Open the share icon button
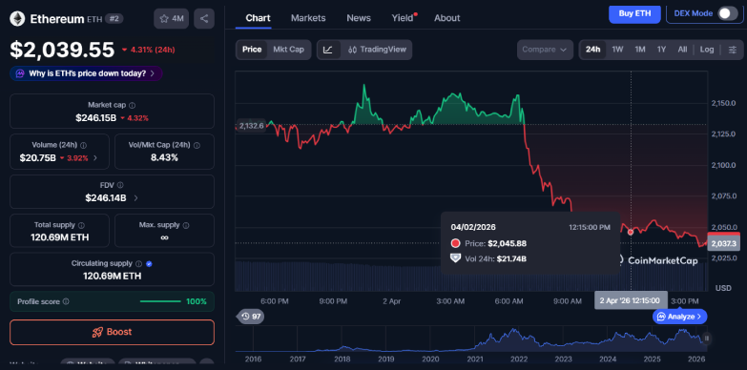The image size is (747, 370). tap(204, 18)
